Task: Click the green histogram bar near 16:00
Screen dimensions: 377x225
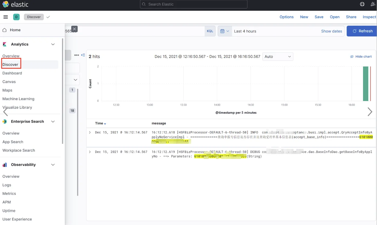Action: (x=365, y=84)
